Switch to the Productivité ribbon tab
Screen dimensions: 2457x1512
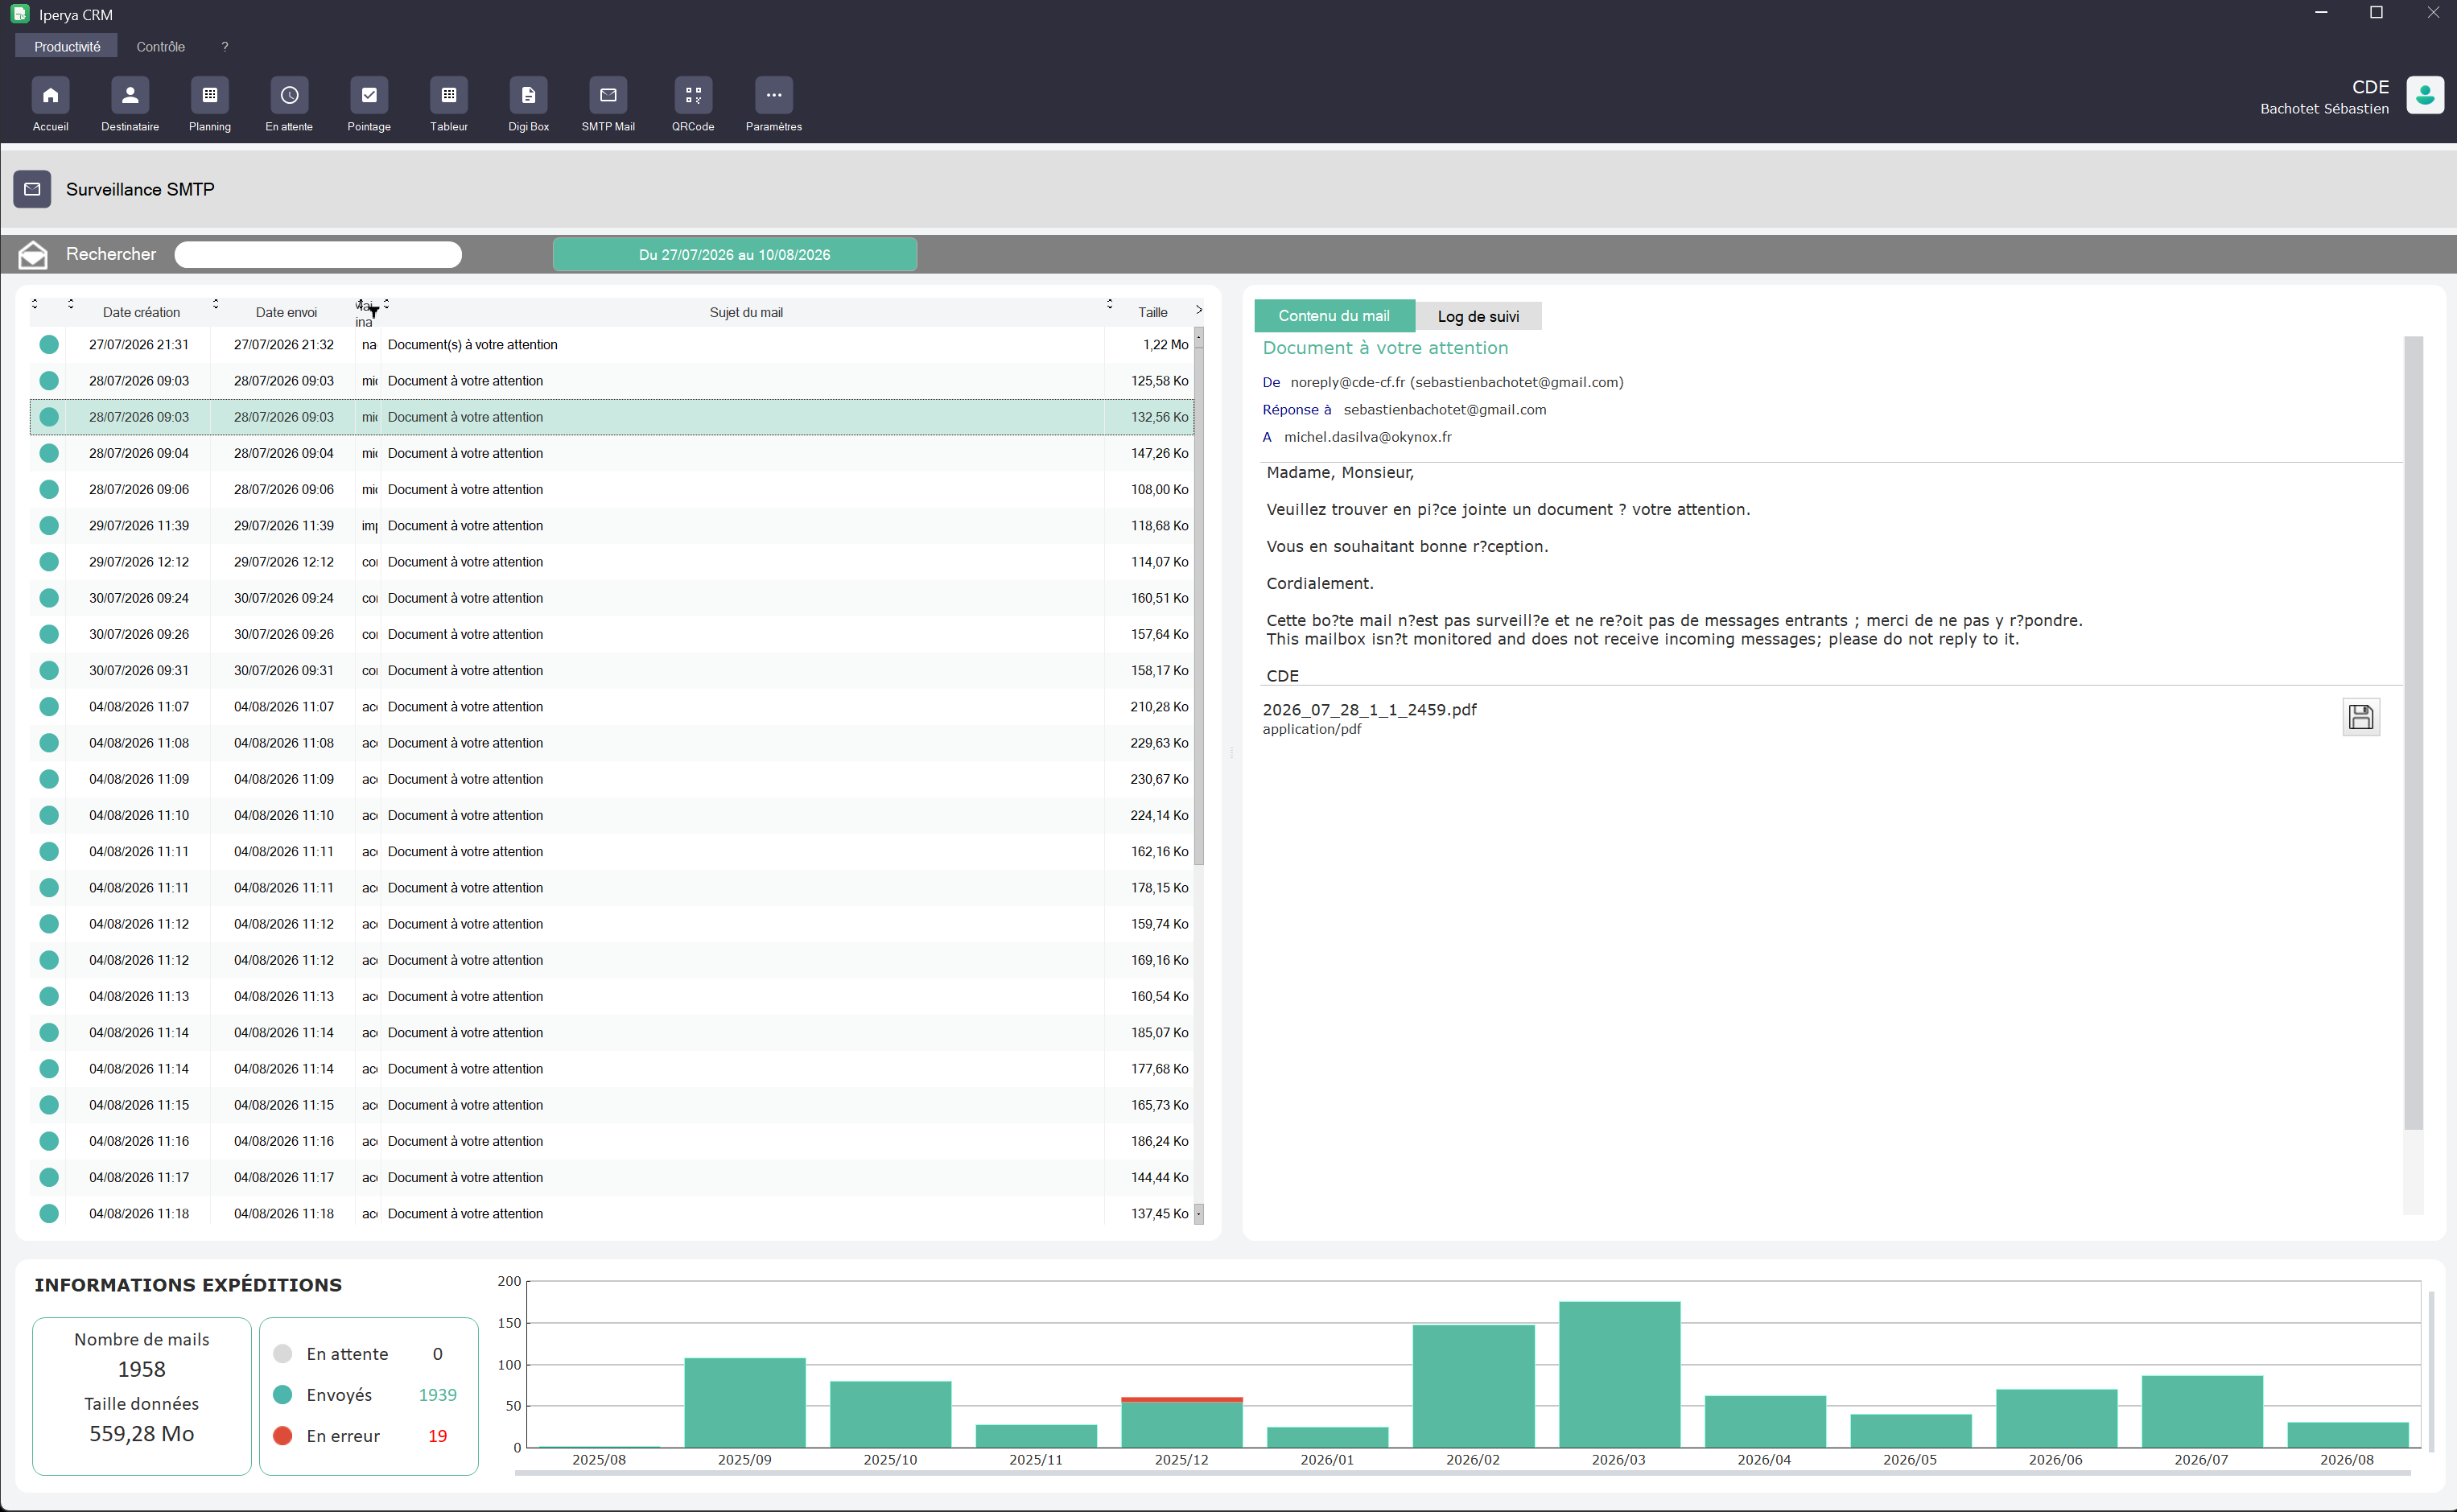pos(67,46)
